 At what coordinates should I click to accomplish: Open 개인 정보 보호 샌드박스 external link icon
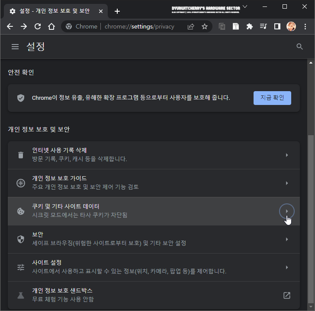[x=287, y=295]
